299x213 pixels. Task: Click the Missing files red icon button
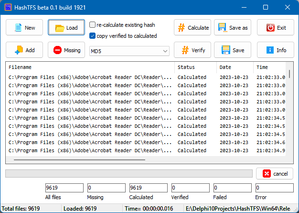(66, 50)
